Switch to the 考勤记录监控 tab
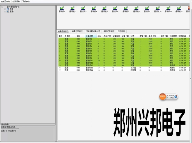 [x=109, y=32]
